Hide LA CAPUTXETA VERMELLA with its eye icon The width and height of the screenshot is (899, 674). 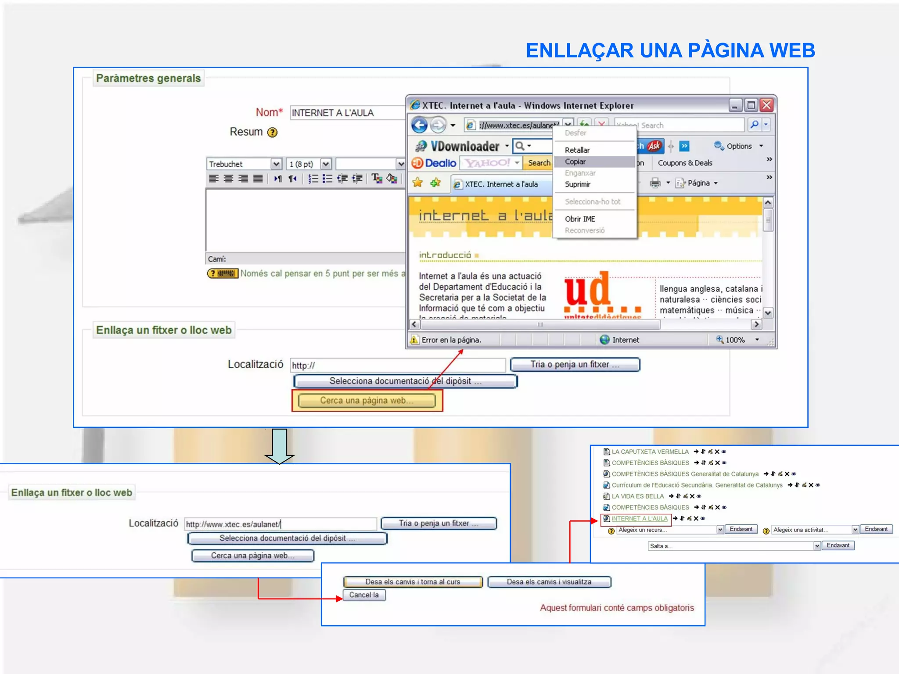coord(724,452)
